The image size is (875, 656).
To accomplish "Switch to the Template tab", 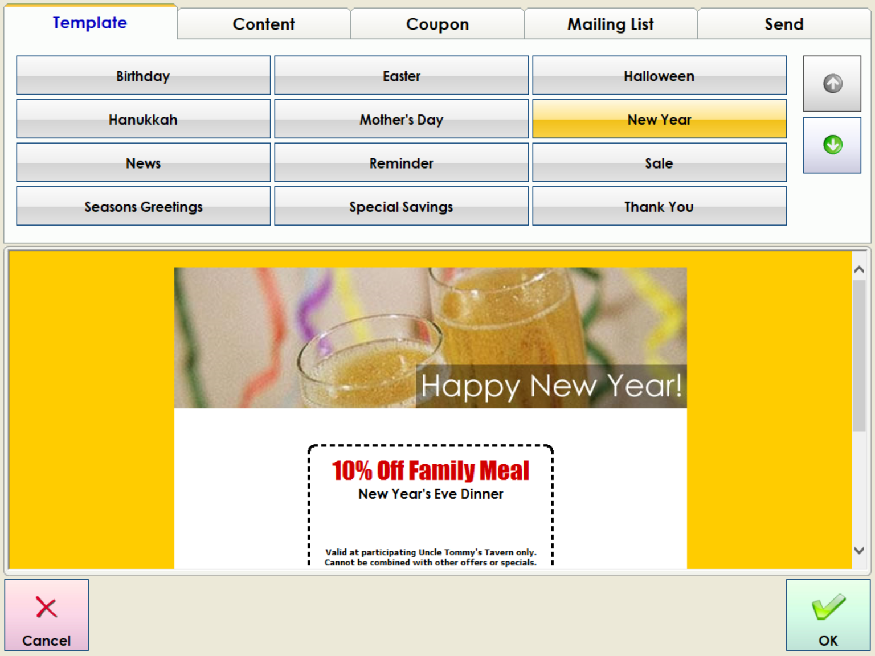I will pos(90,23).
